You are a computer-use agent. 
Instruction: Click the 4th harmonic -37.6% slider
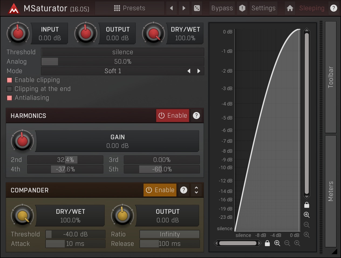[x=65, y=169]
